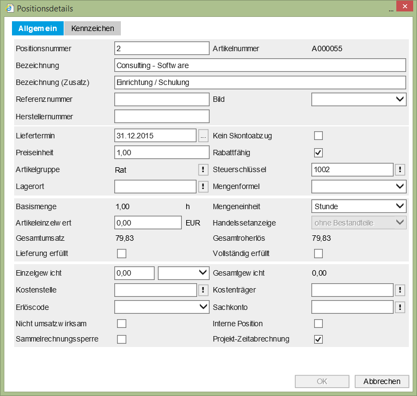
Task: Click into the Referenznummer input field
Action: tap(162, 99)
